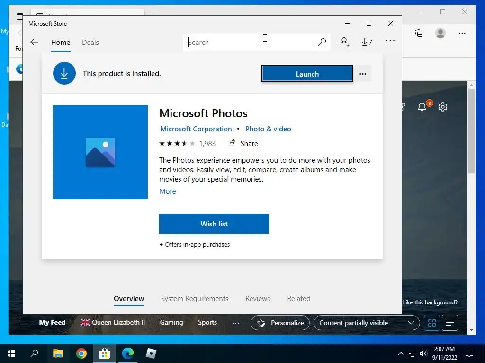Open taskbar search magnifier
The width and height of the screenshot is (485, 363).
coord(34,354)
